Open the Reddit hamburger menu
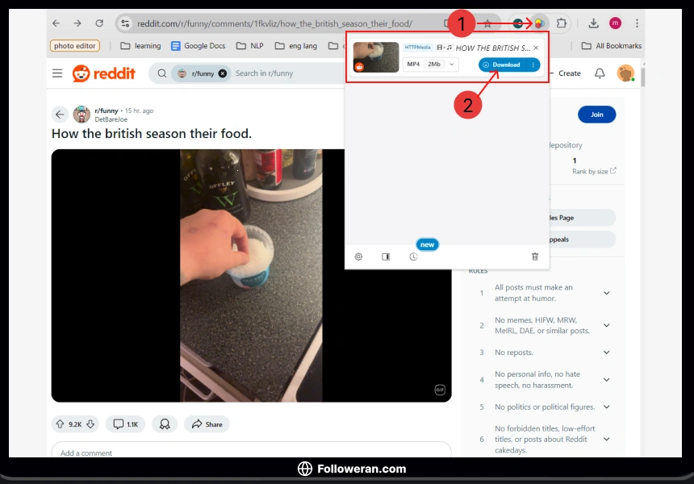Image resolution: width=694 pixels, height=484 pixels. click(x=57, y=73)
